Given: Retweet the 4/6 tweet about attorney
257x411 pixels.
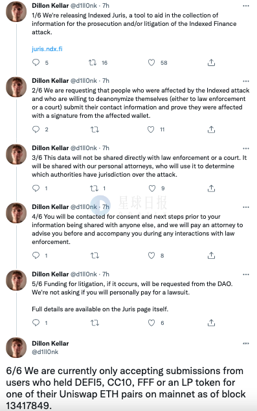Looking at the screenshot, I should tap(95, 255).
